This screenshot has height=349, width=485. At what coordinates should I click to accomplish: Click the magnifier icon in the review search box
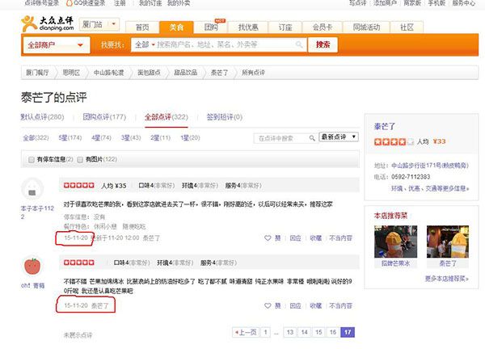[x=312, y=138]
